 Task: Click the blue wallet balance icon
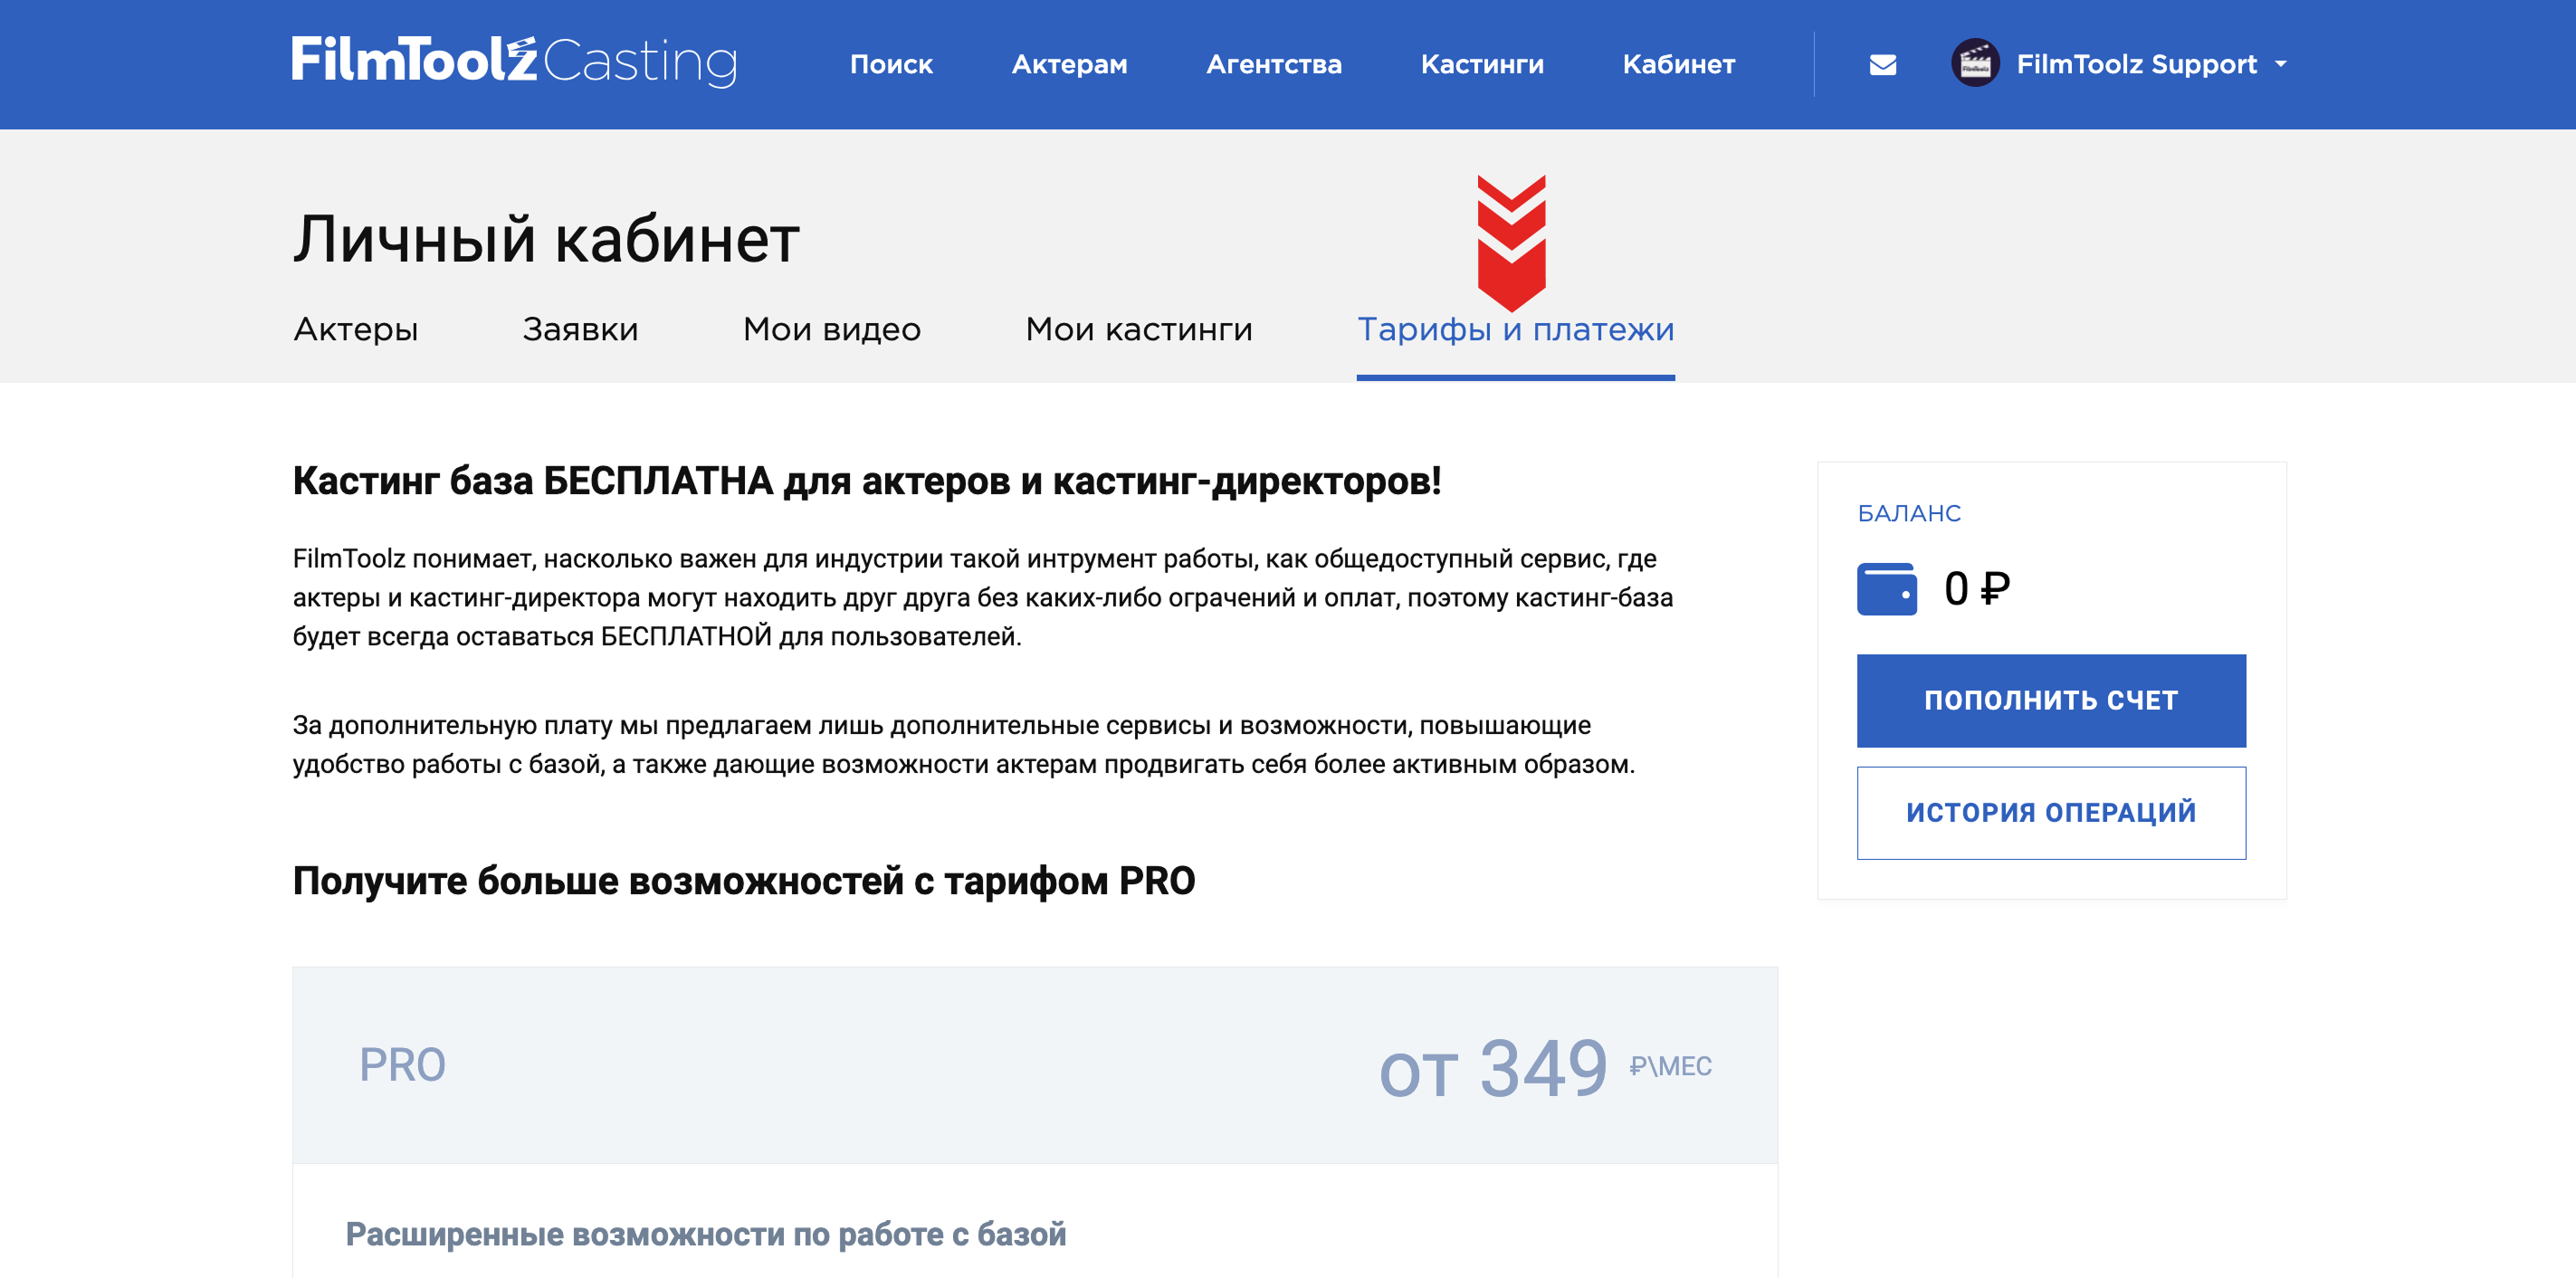(1886, 589)
